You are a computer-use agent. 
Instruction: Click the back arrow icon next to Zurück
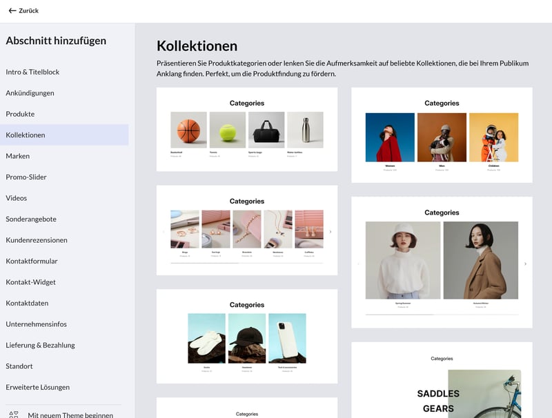(x=12, y=11)
